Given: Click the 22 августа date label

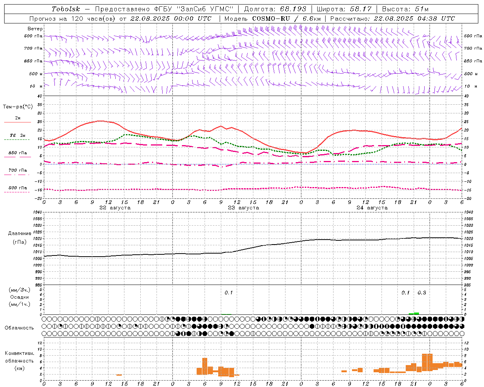Looking at the screenshot, I should click(x=115, y=208).
